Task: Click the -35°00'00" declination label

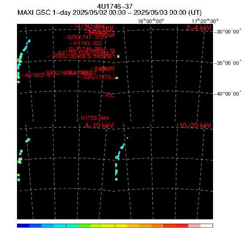Action: (x=227, y=63)
